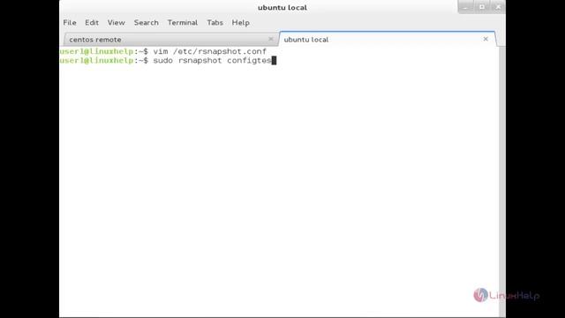Close the terminal window
Screen dimensions: 565x318
coord(498,7)
